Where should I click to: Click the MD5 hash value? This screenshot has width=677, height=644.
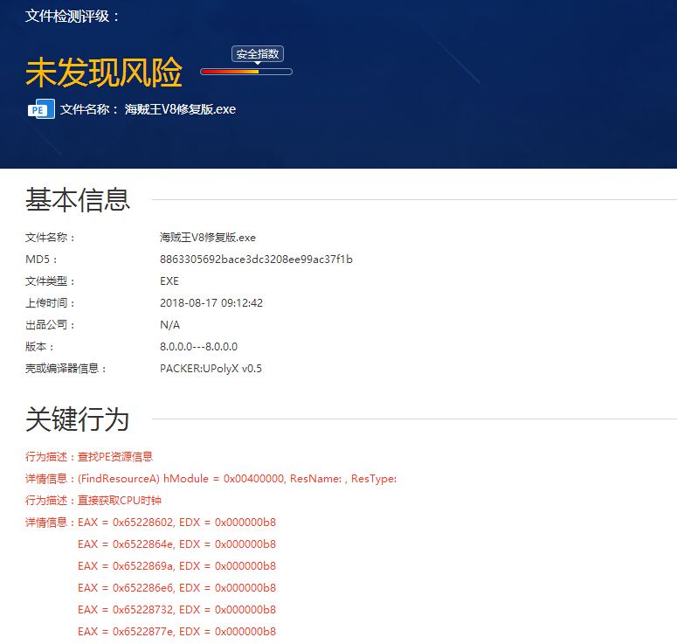click(256, 260)
